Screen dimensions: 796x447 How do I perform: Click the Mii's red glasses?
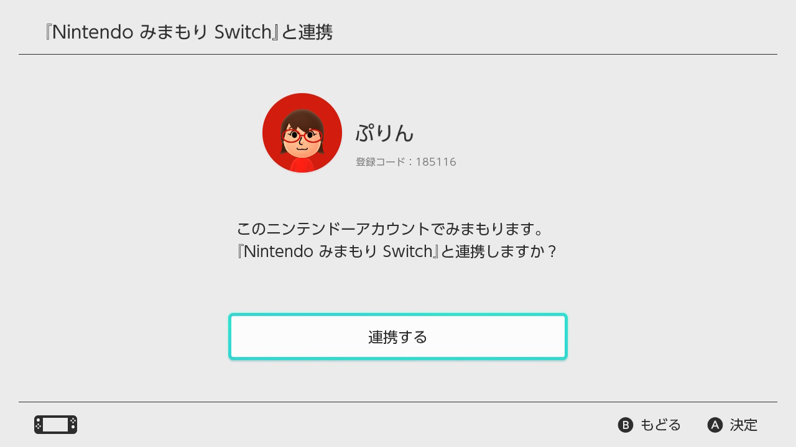303,135
